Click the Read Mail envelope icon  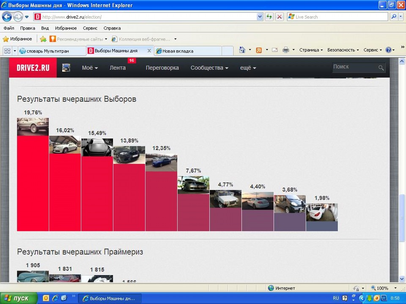pos(275,50)
